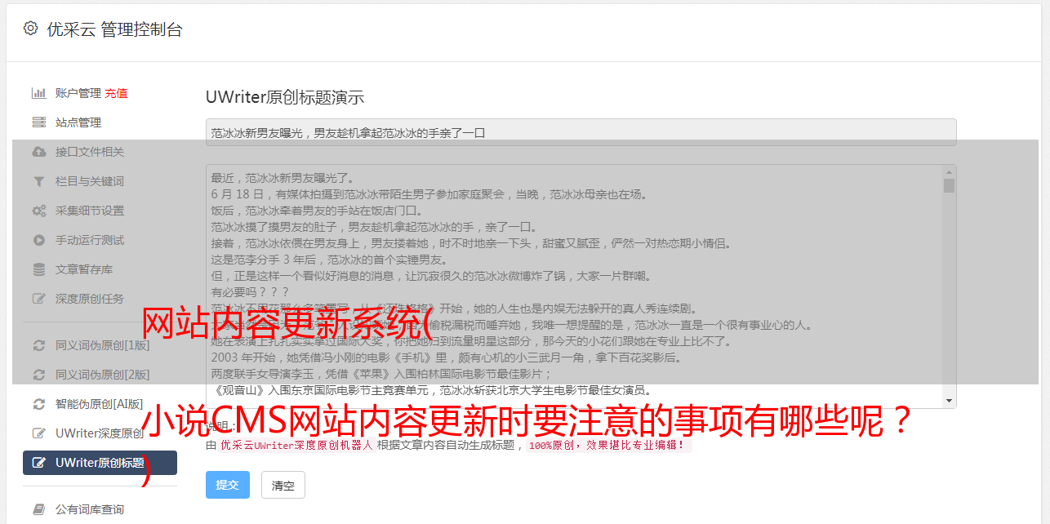Select the 文章暂存库 database icon
The image size is (1050, 524).
[x=38, y=269]
